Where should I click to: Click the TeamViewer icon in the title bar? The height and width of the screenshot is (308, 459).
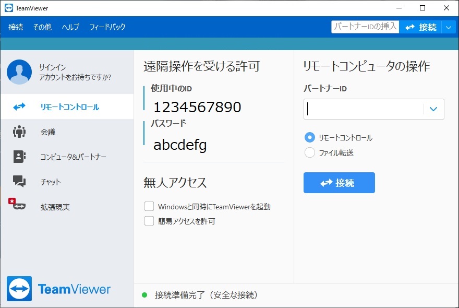point(9,8)
